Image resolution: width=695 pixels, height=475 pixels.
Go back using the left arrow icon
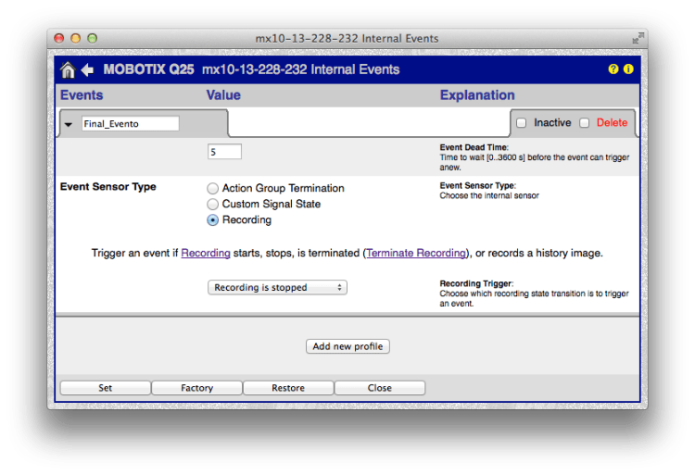[87, 70]
